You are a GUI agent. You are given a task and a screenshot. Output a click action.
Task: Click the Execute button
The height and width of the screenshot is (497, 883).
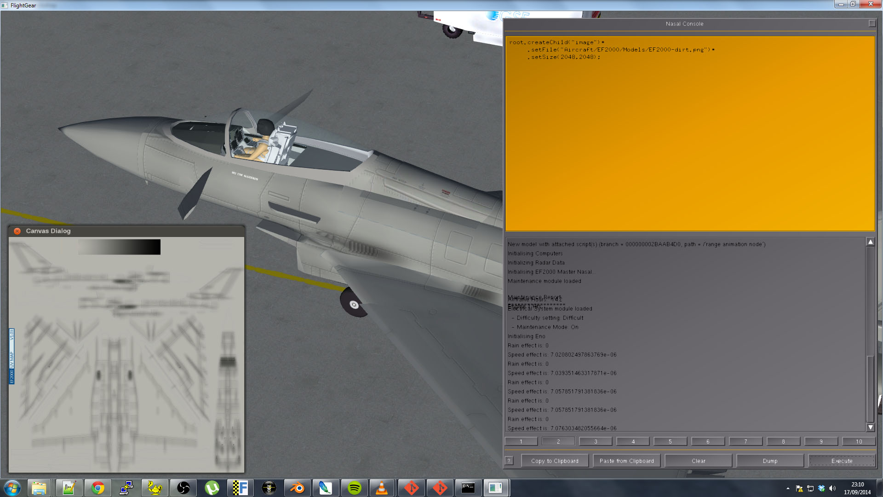[842, 461]
